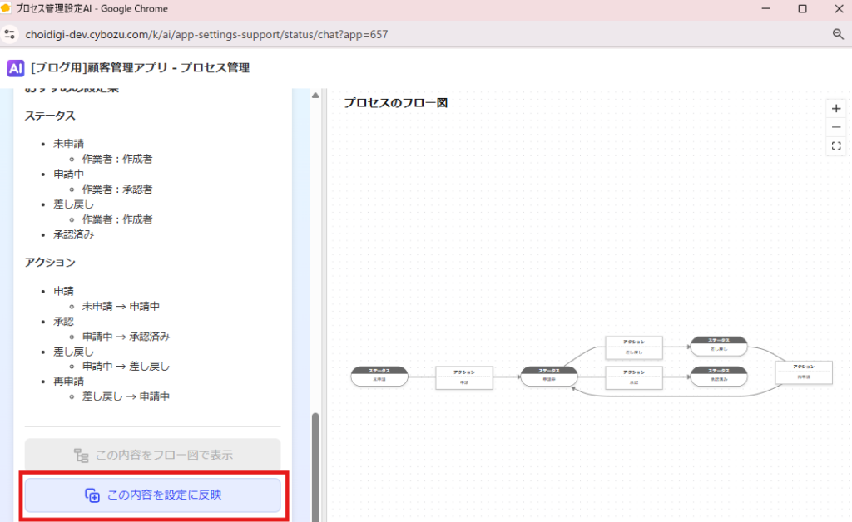
Task: Click the Chrome zoom magnifier icon
Action: tap(838, 34)
